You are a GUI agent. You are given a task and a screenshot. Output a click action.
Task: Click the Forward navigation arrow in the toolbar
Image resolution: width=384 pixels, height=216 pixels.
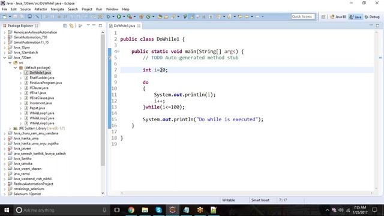click(x=257, y=17)
